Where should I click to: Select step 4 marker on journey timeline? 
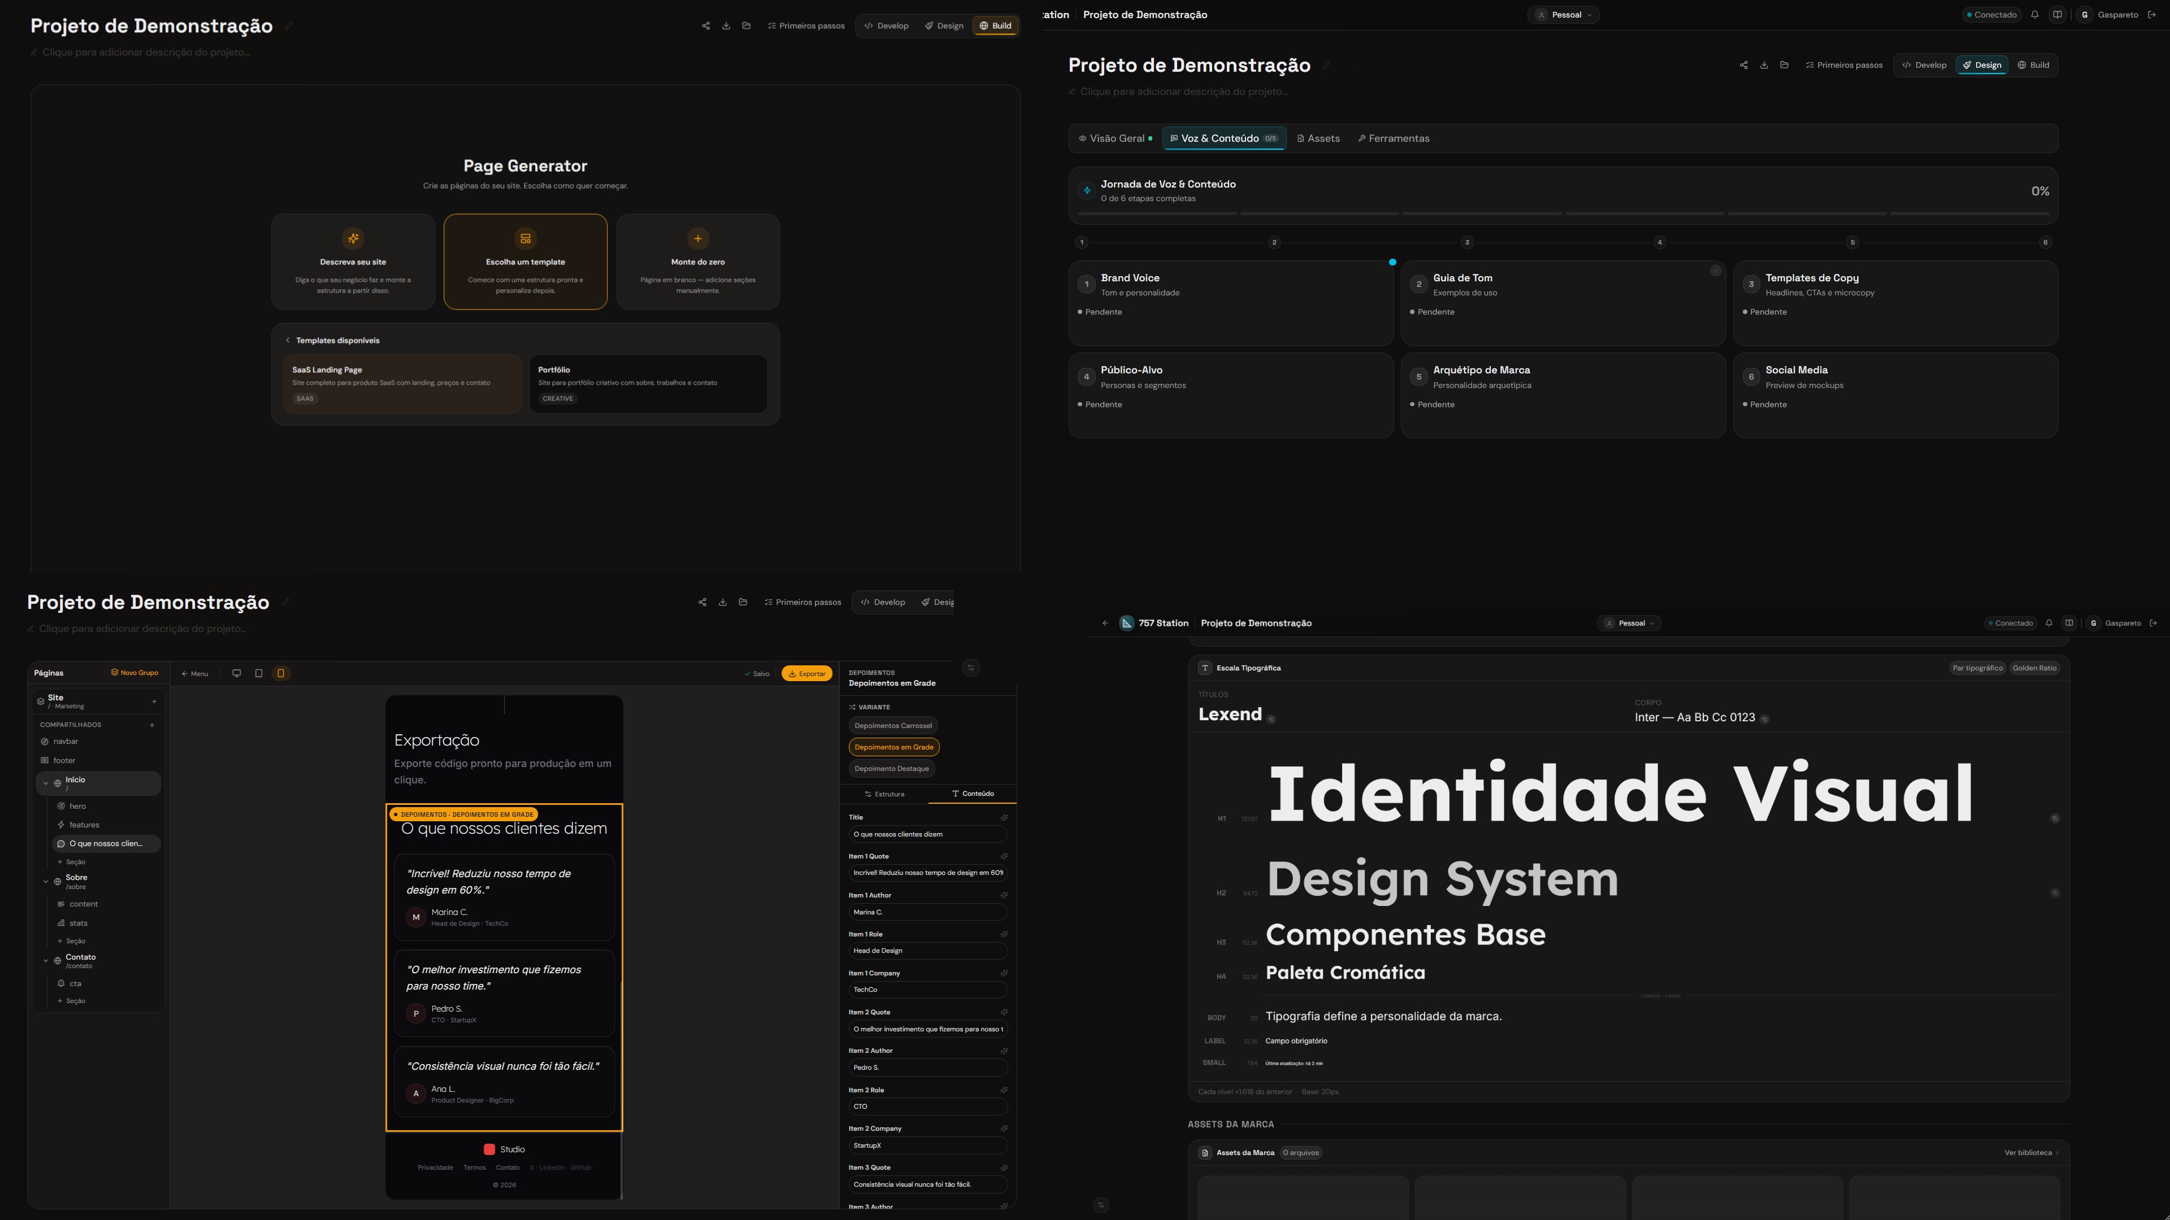pyautogui.click(x=1660, y=242)
